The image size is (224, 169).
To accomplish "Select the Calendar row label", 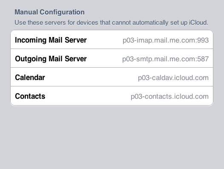I will click(30, 77).
